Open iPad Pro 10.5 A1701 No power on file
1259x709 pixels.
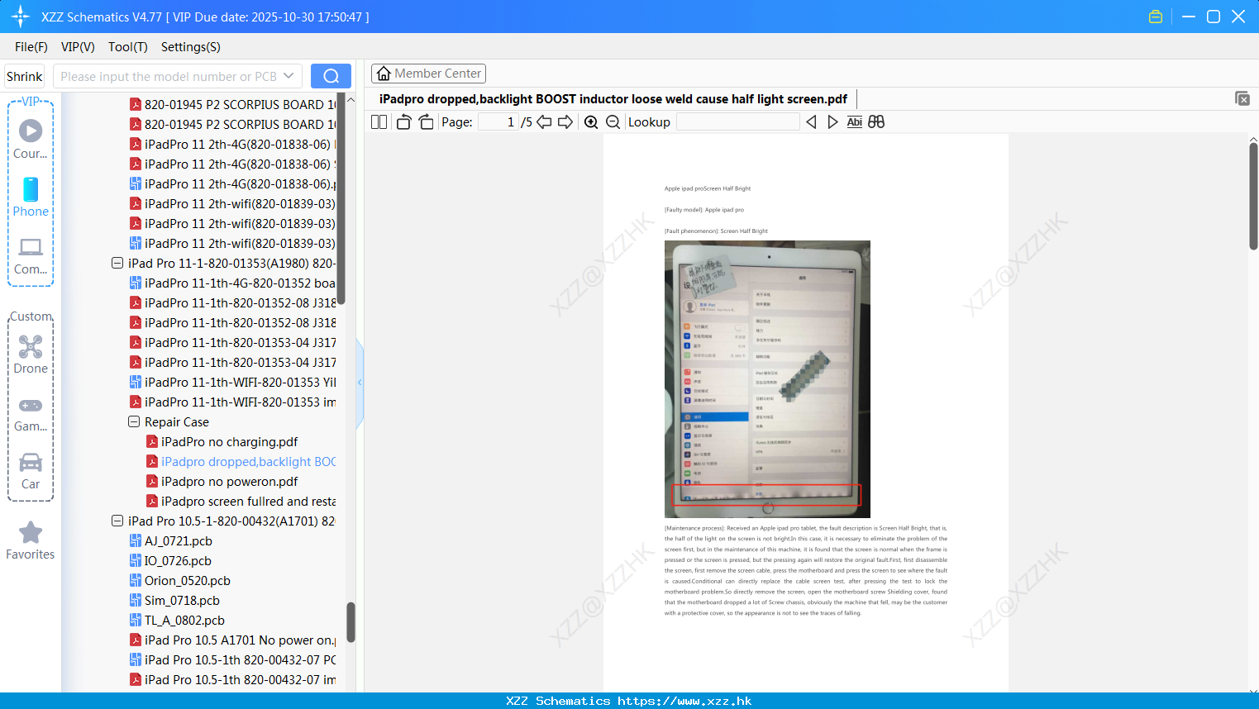(x=232, y=640)
